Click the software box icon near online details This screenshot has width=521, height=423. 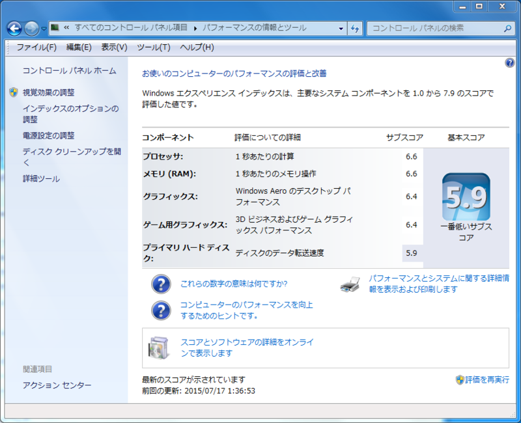pyautogui.click(x=159, y=348)
